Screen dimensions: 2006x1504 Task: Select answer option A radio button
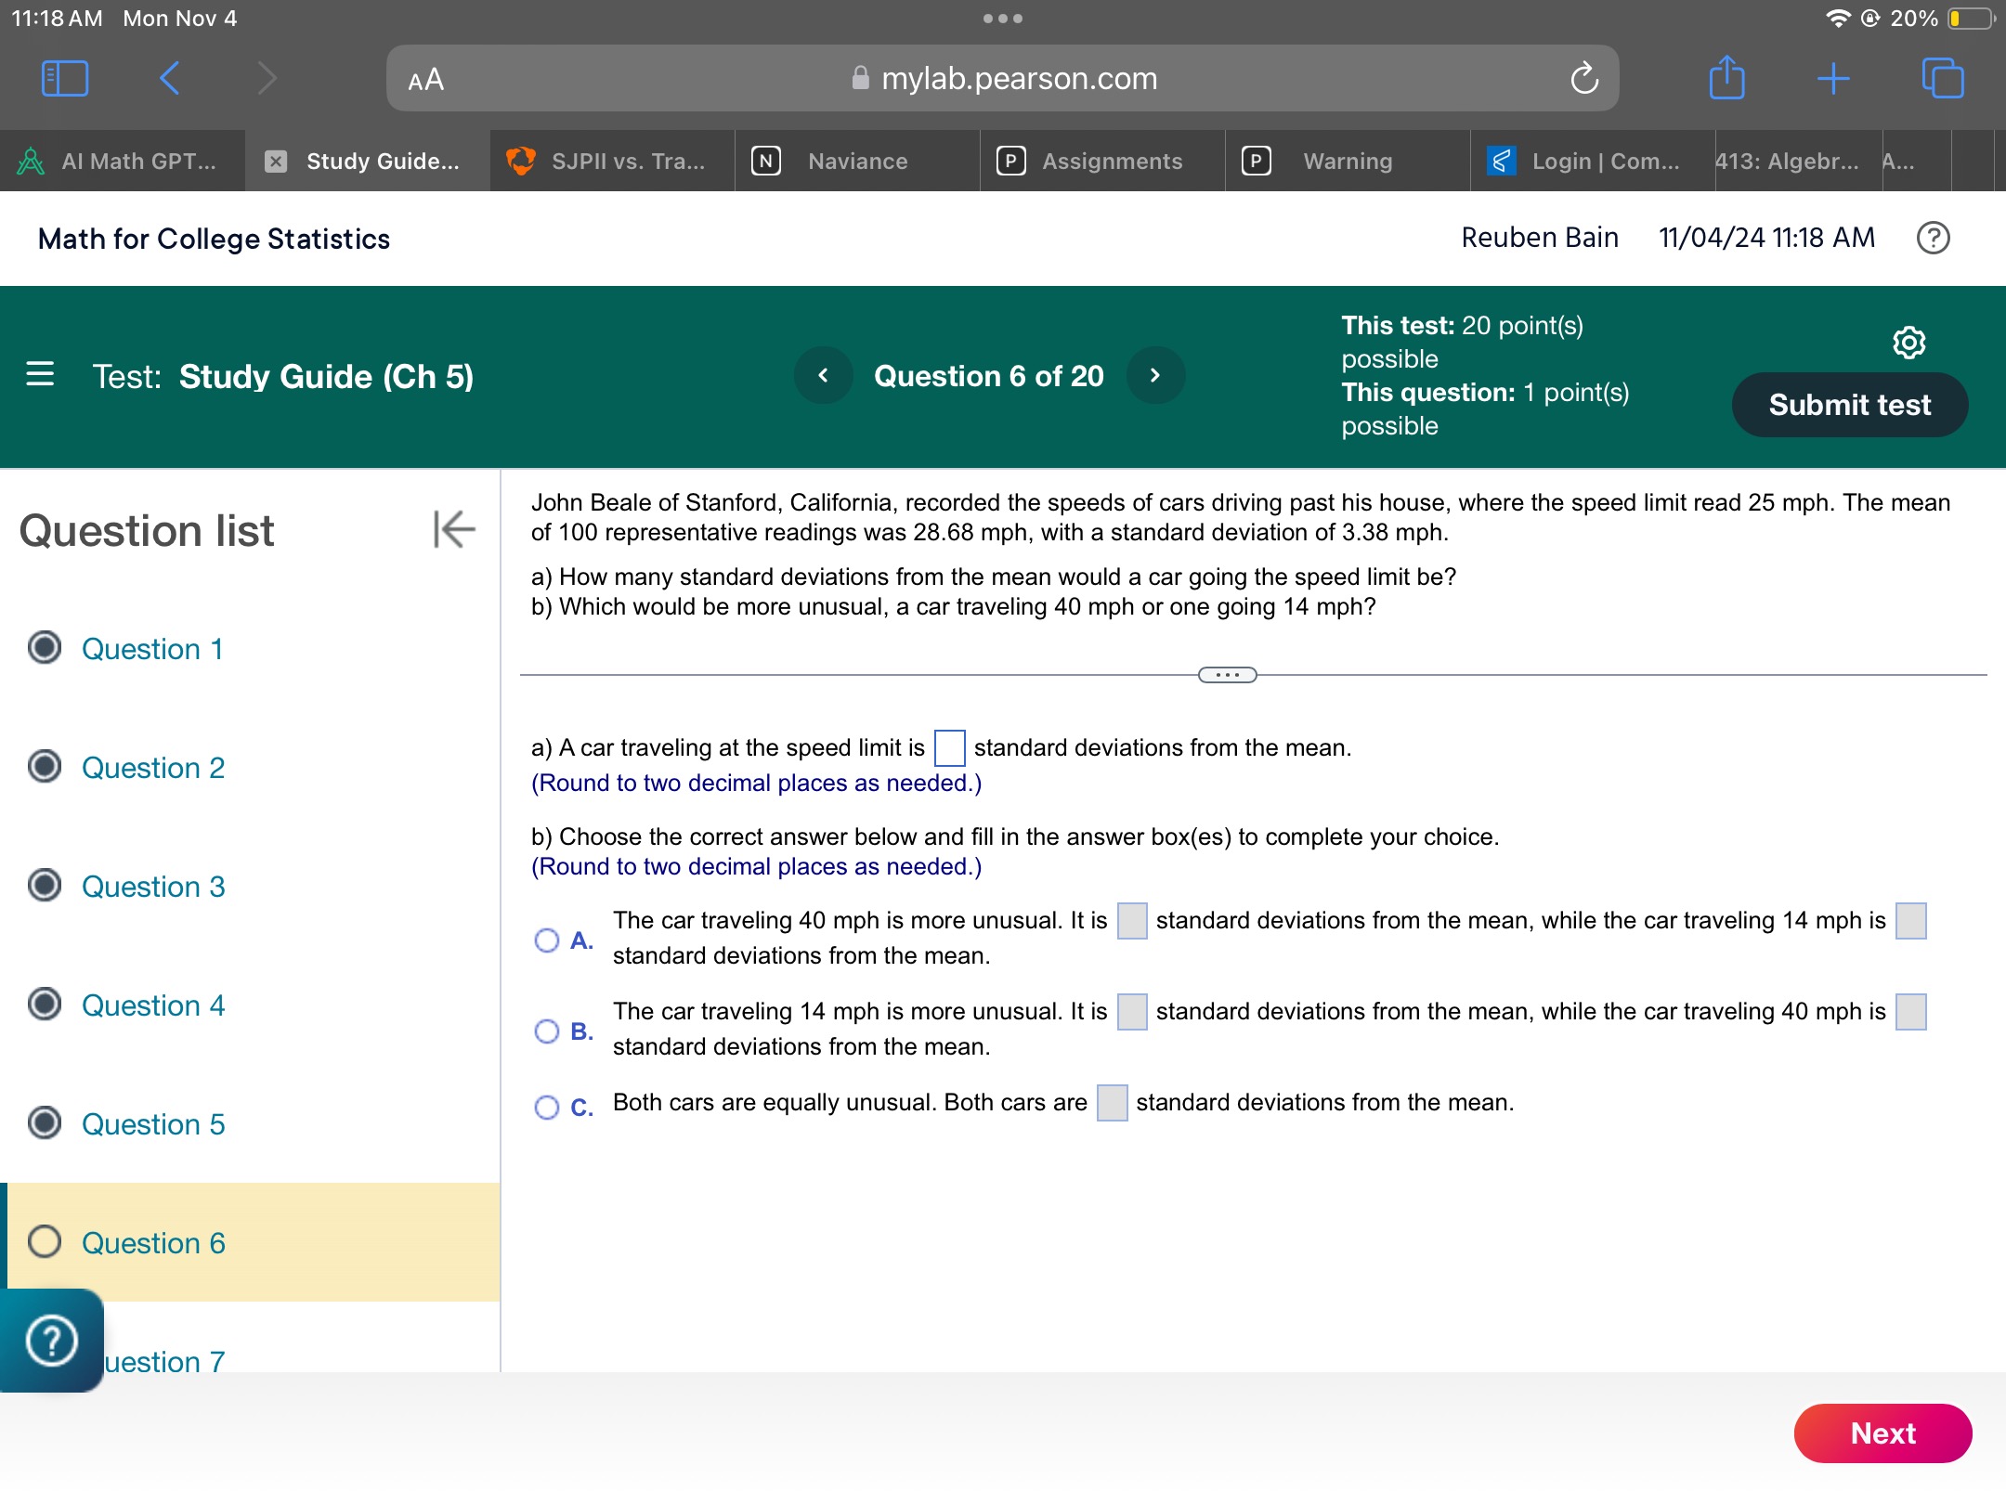(x=547, y=940)
